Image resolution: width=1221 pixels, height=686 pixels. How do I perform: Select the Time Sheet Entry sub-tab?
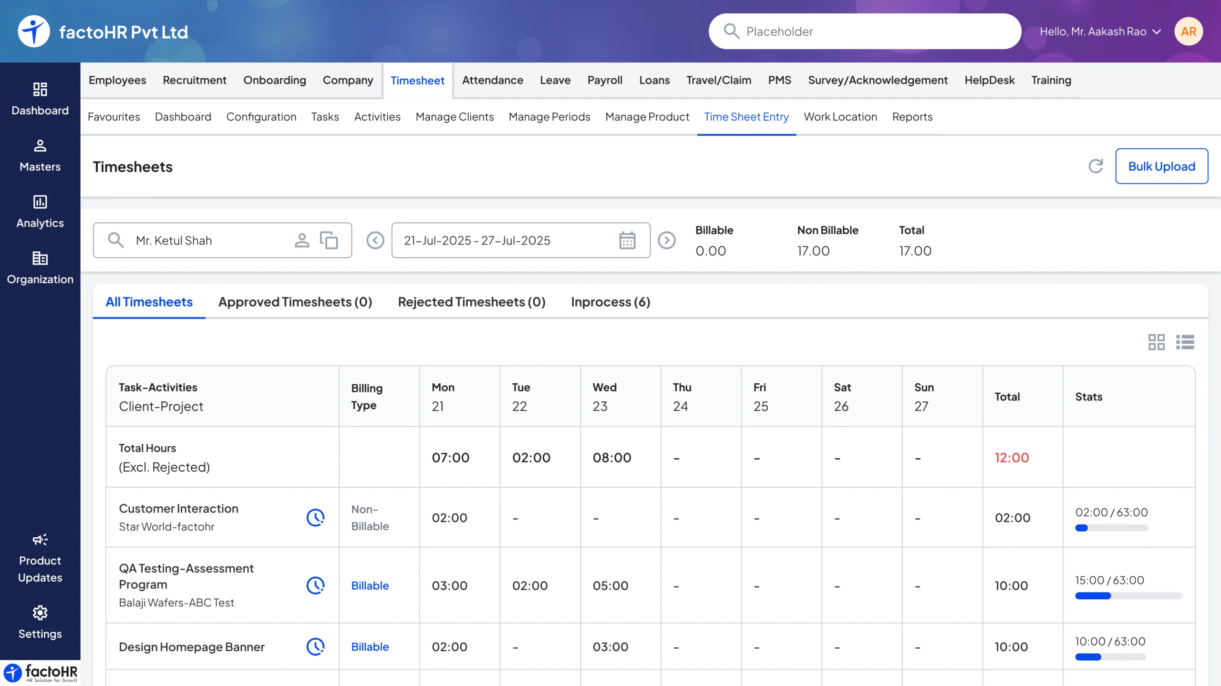point(746,117)
